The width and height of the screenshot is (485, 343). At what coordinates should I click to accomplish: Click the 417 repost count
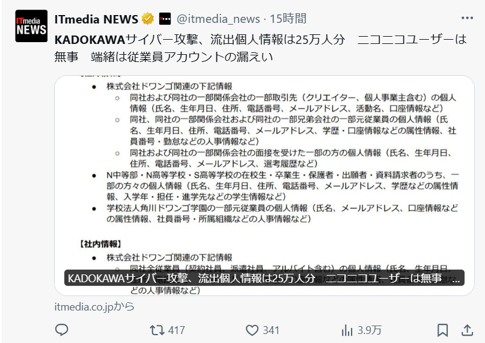(x=177, y=330)
